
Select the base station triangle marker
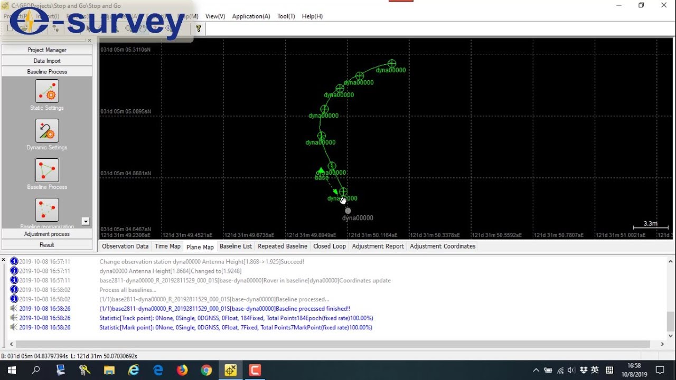321,170
